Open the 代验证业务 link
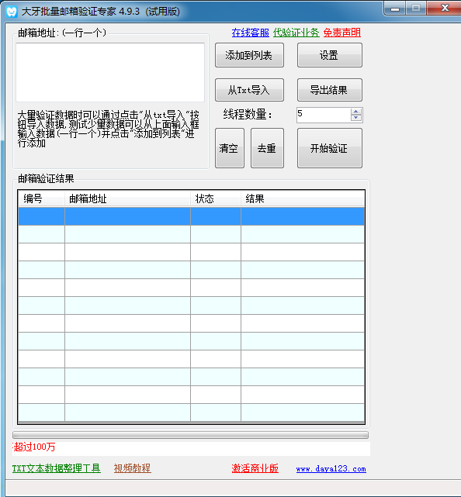Screen dimensions: 461x497 click(296, 33)
